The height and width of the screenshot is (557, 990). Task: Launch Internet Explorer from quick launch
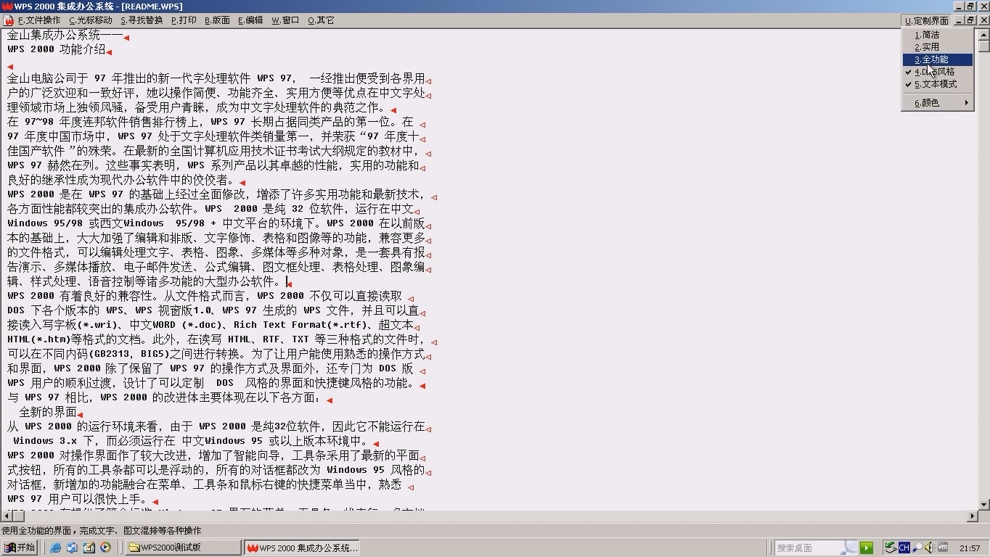55,548
